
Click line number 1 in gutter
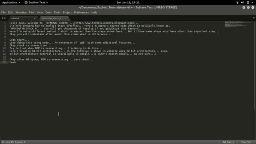(5, 23)
